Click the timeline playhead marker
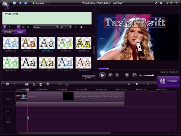 27,90
